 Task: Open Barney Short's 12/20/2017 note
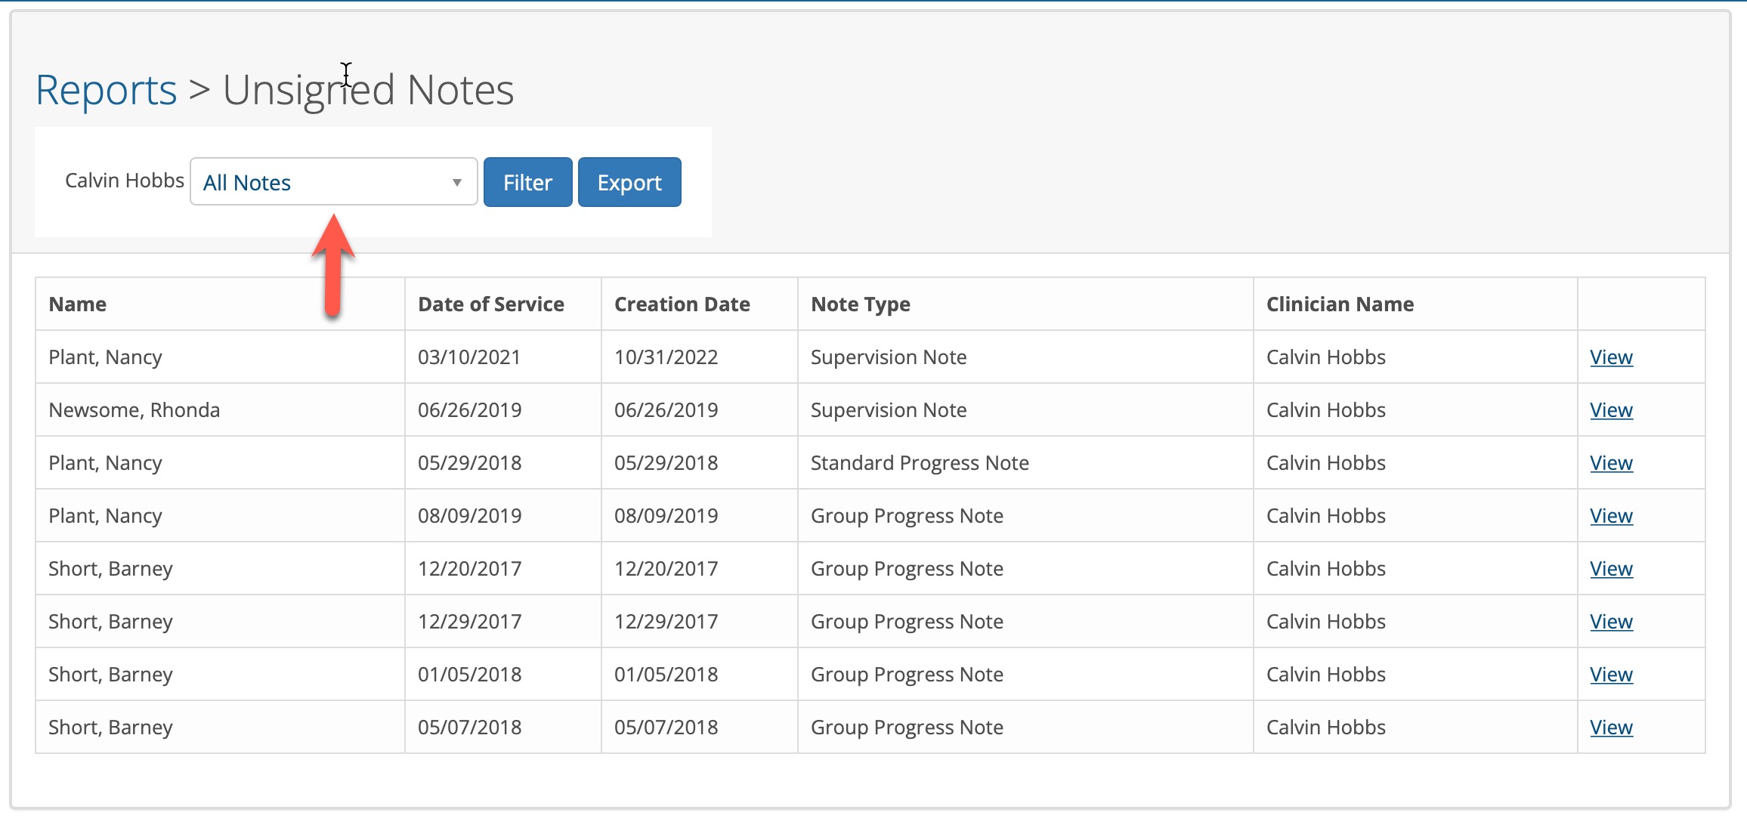click(1611, 568)
